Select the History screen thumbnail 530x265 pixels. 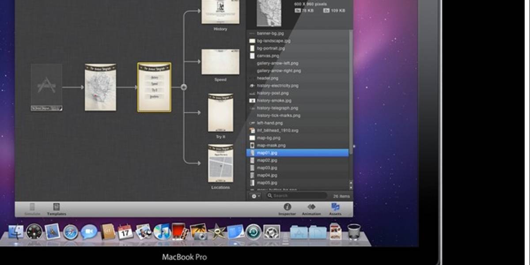coord(220,11)
